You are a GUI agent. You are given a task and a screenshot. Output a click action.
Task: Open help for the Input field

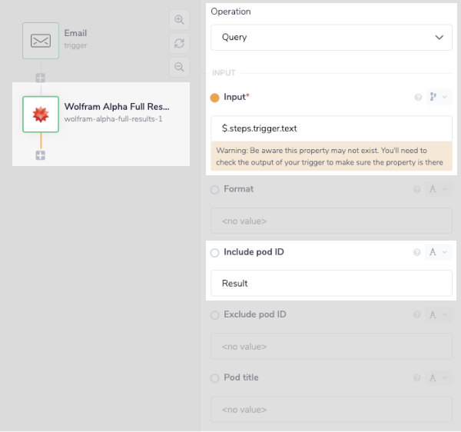tap(418, 98)
